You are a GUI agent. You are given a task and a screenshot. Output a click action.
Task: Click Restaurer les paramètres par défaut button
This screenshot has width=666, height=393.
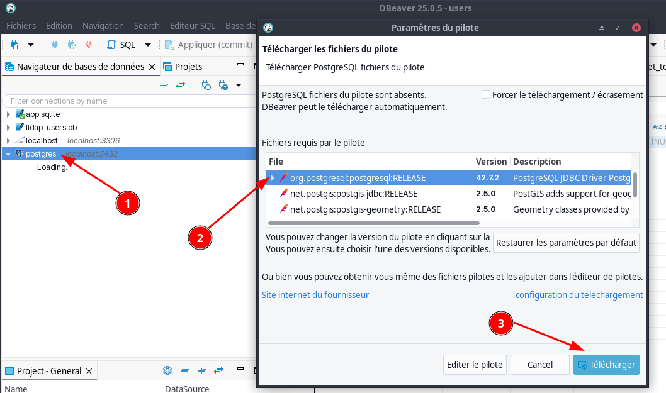tap(566, 243)
